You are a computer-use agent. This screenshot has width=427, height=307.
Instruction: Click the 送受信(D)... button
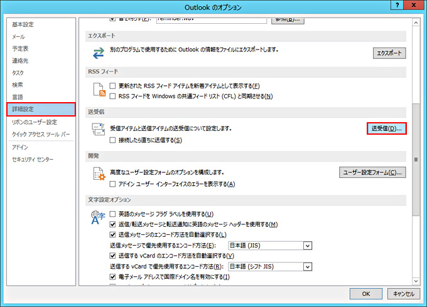click(386, 128)
